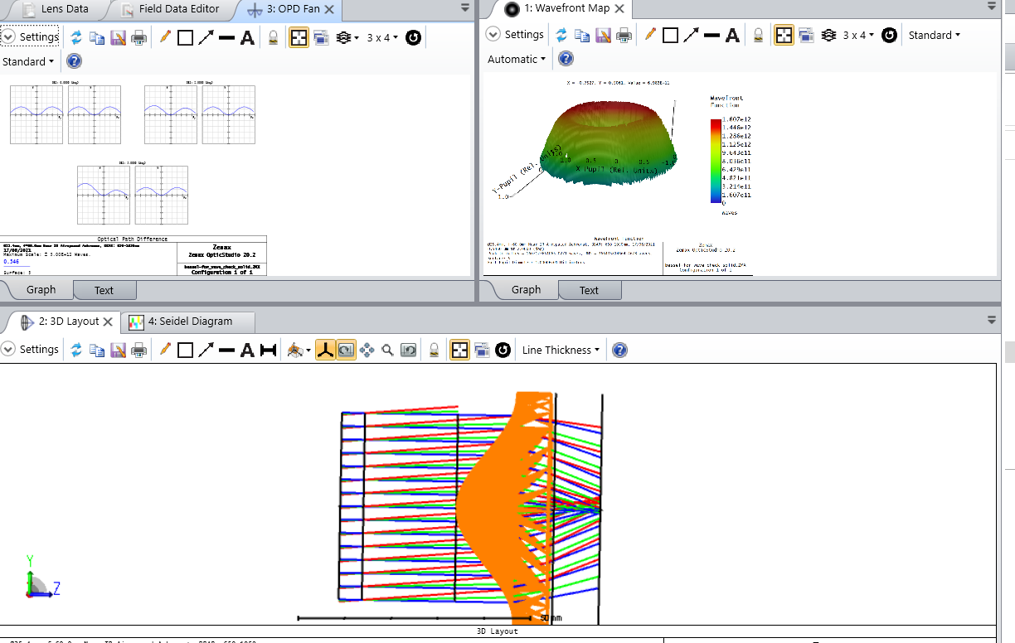This screenshot has width=1015, height=643.
Task: Select the zoom magnifier in 3D Layout
Action: pyautogui.click(x=387, y=351)
